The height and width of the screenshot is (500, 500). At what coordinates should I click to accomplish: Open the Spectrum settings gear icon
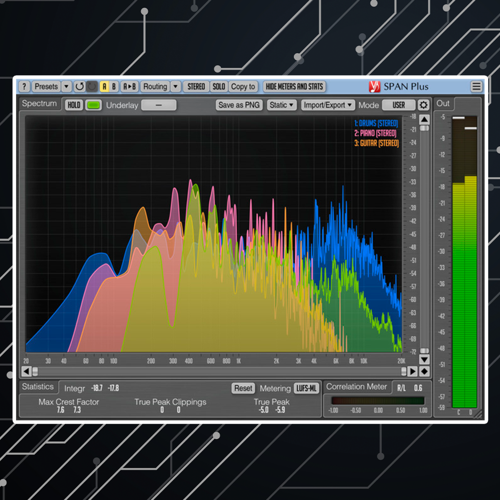click(x=424, y=104)
